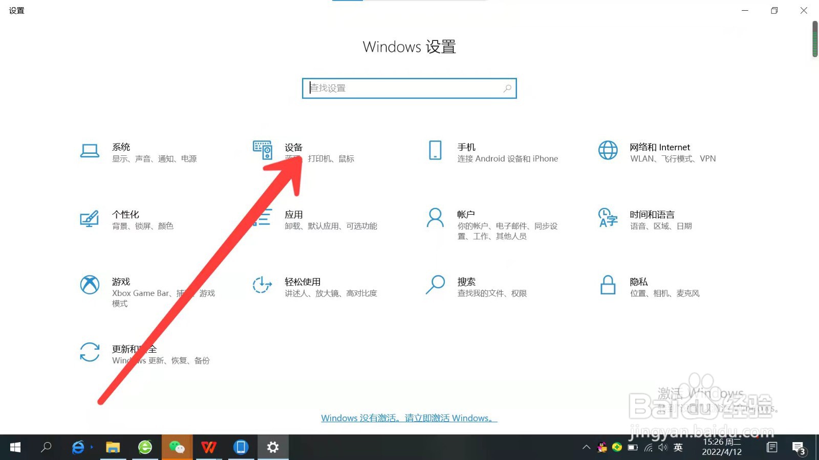Open taskbar search magnifier
The width and height of the screenshot is (819, 460).
click(46, 447)
